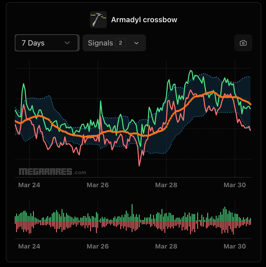The width and height of the screenshot is (266, 267).
Task: Click the chevron next to 7 Days
Action: coord(67,43)
